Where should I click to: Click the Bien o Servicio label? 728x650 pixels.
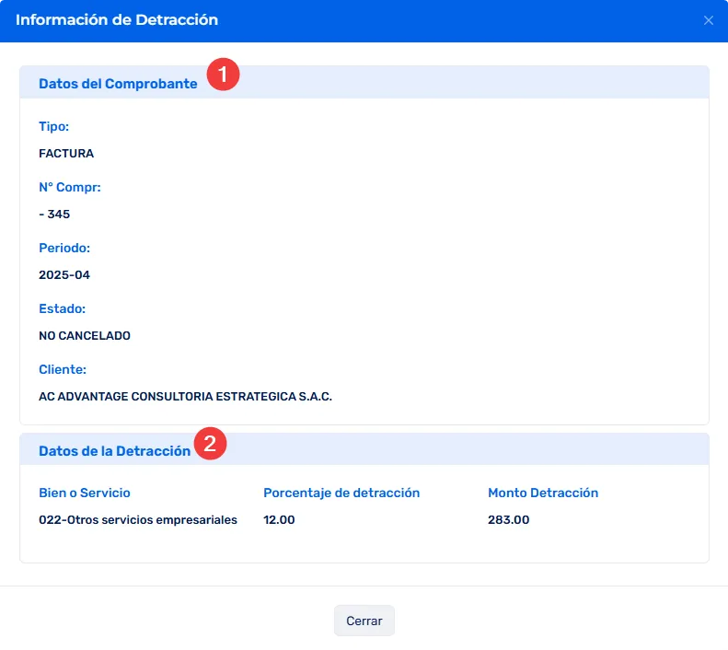(85, 493)
